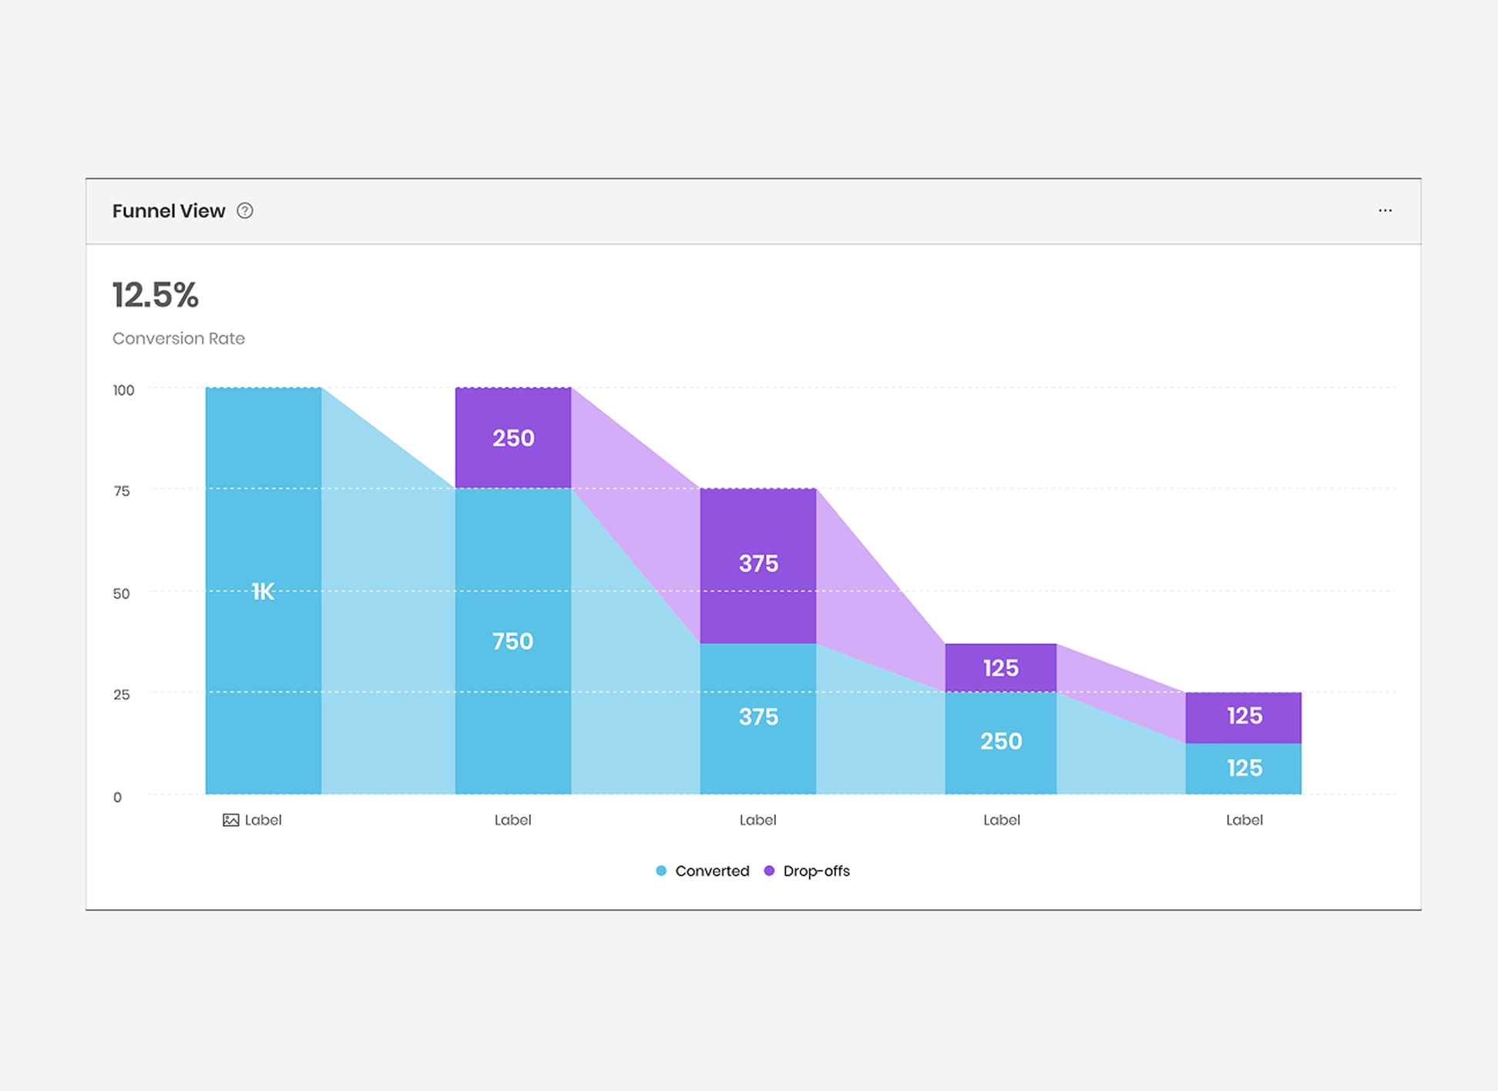The height and width of the screenshot is (1091, 1498).
Task: Click the light blue 750 converted bar
Action: 512,640
